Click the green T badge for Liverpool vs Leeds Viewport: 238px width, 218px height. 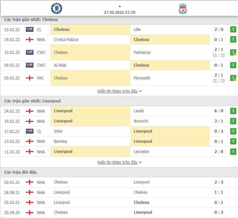[x=233, y=111]
